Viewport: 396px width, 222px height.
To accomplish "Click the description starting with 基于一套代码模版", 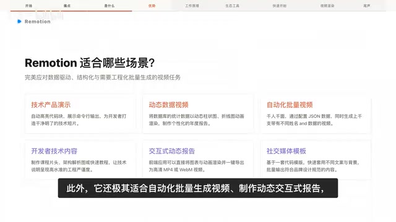I will (x=313, y=166).
